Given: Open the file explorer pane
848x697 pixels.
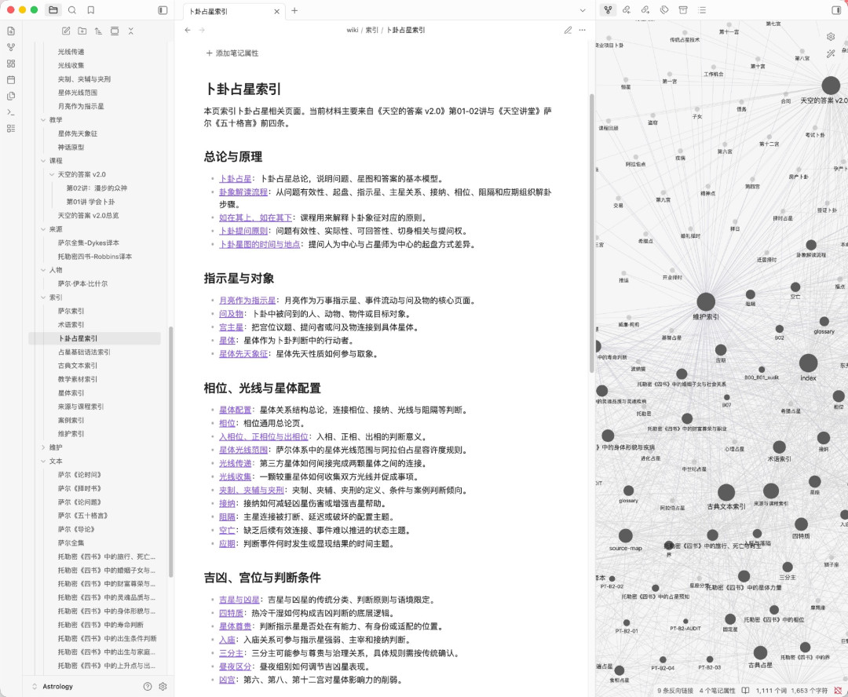Looking at the screenshot, I should pos(53,9).
